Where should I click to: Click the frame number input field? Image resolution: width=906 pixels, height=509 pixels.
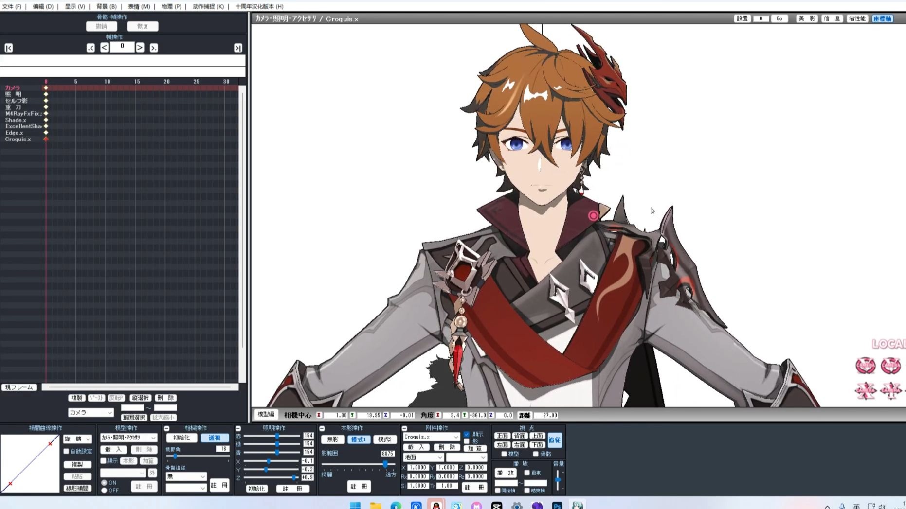pyautogui.click(x=122, y=47)
